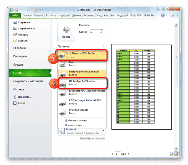The image size is (188, 165).
Task: Click the blue Help question mark icon
Action: tap(163, 15)
